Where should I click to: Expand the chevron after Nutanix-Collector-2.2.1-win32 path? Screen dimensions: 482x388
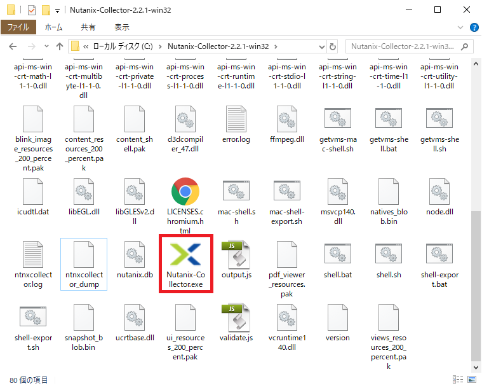[276, 46]
